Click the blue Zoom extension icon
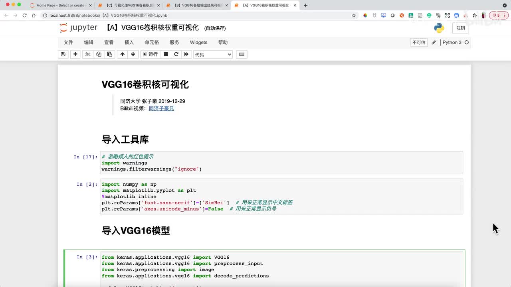The image size is (511, 287). (x=456, y=15)
